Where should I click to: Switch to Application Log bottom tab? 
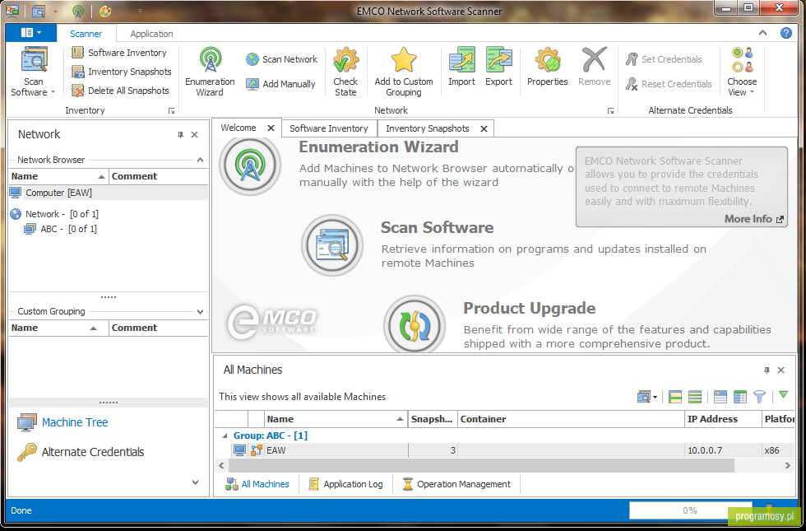pyautogui.click(x=345, y=484)
